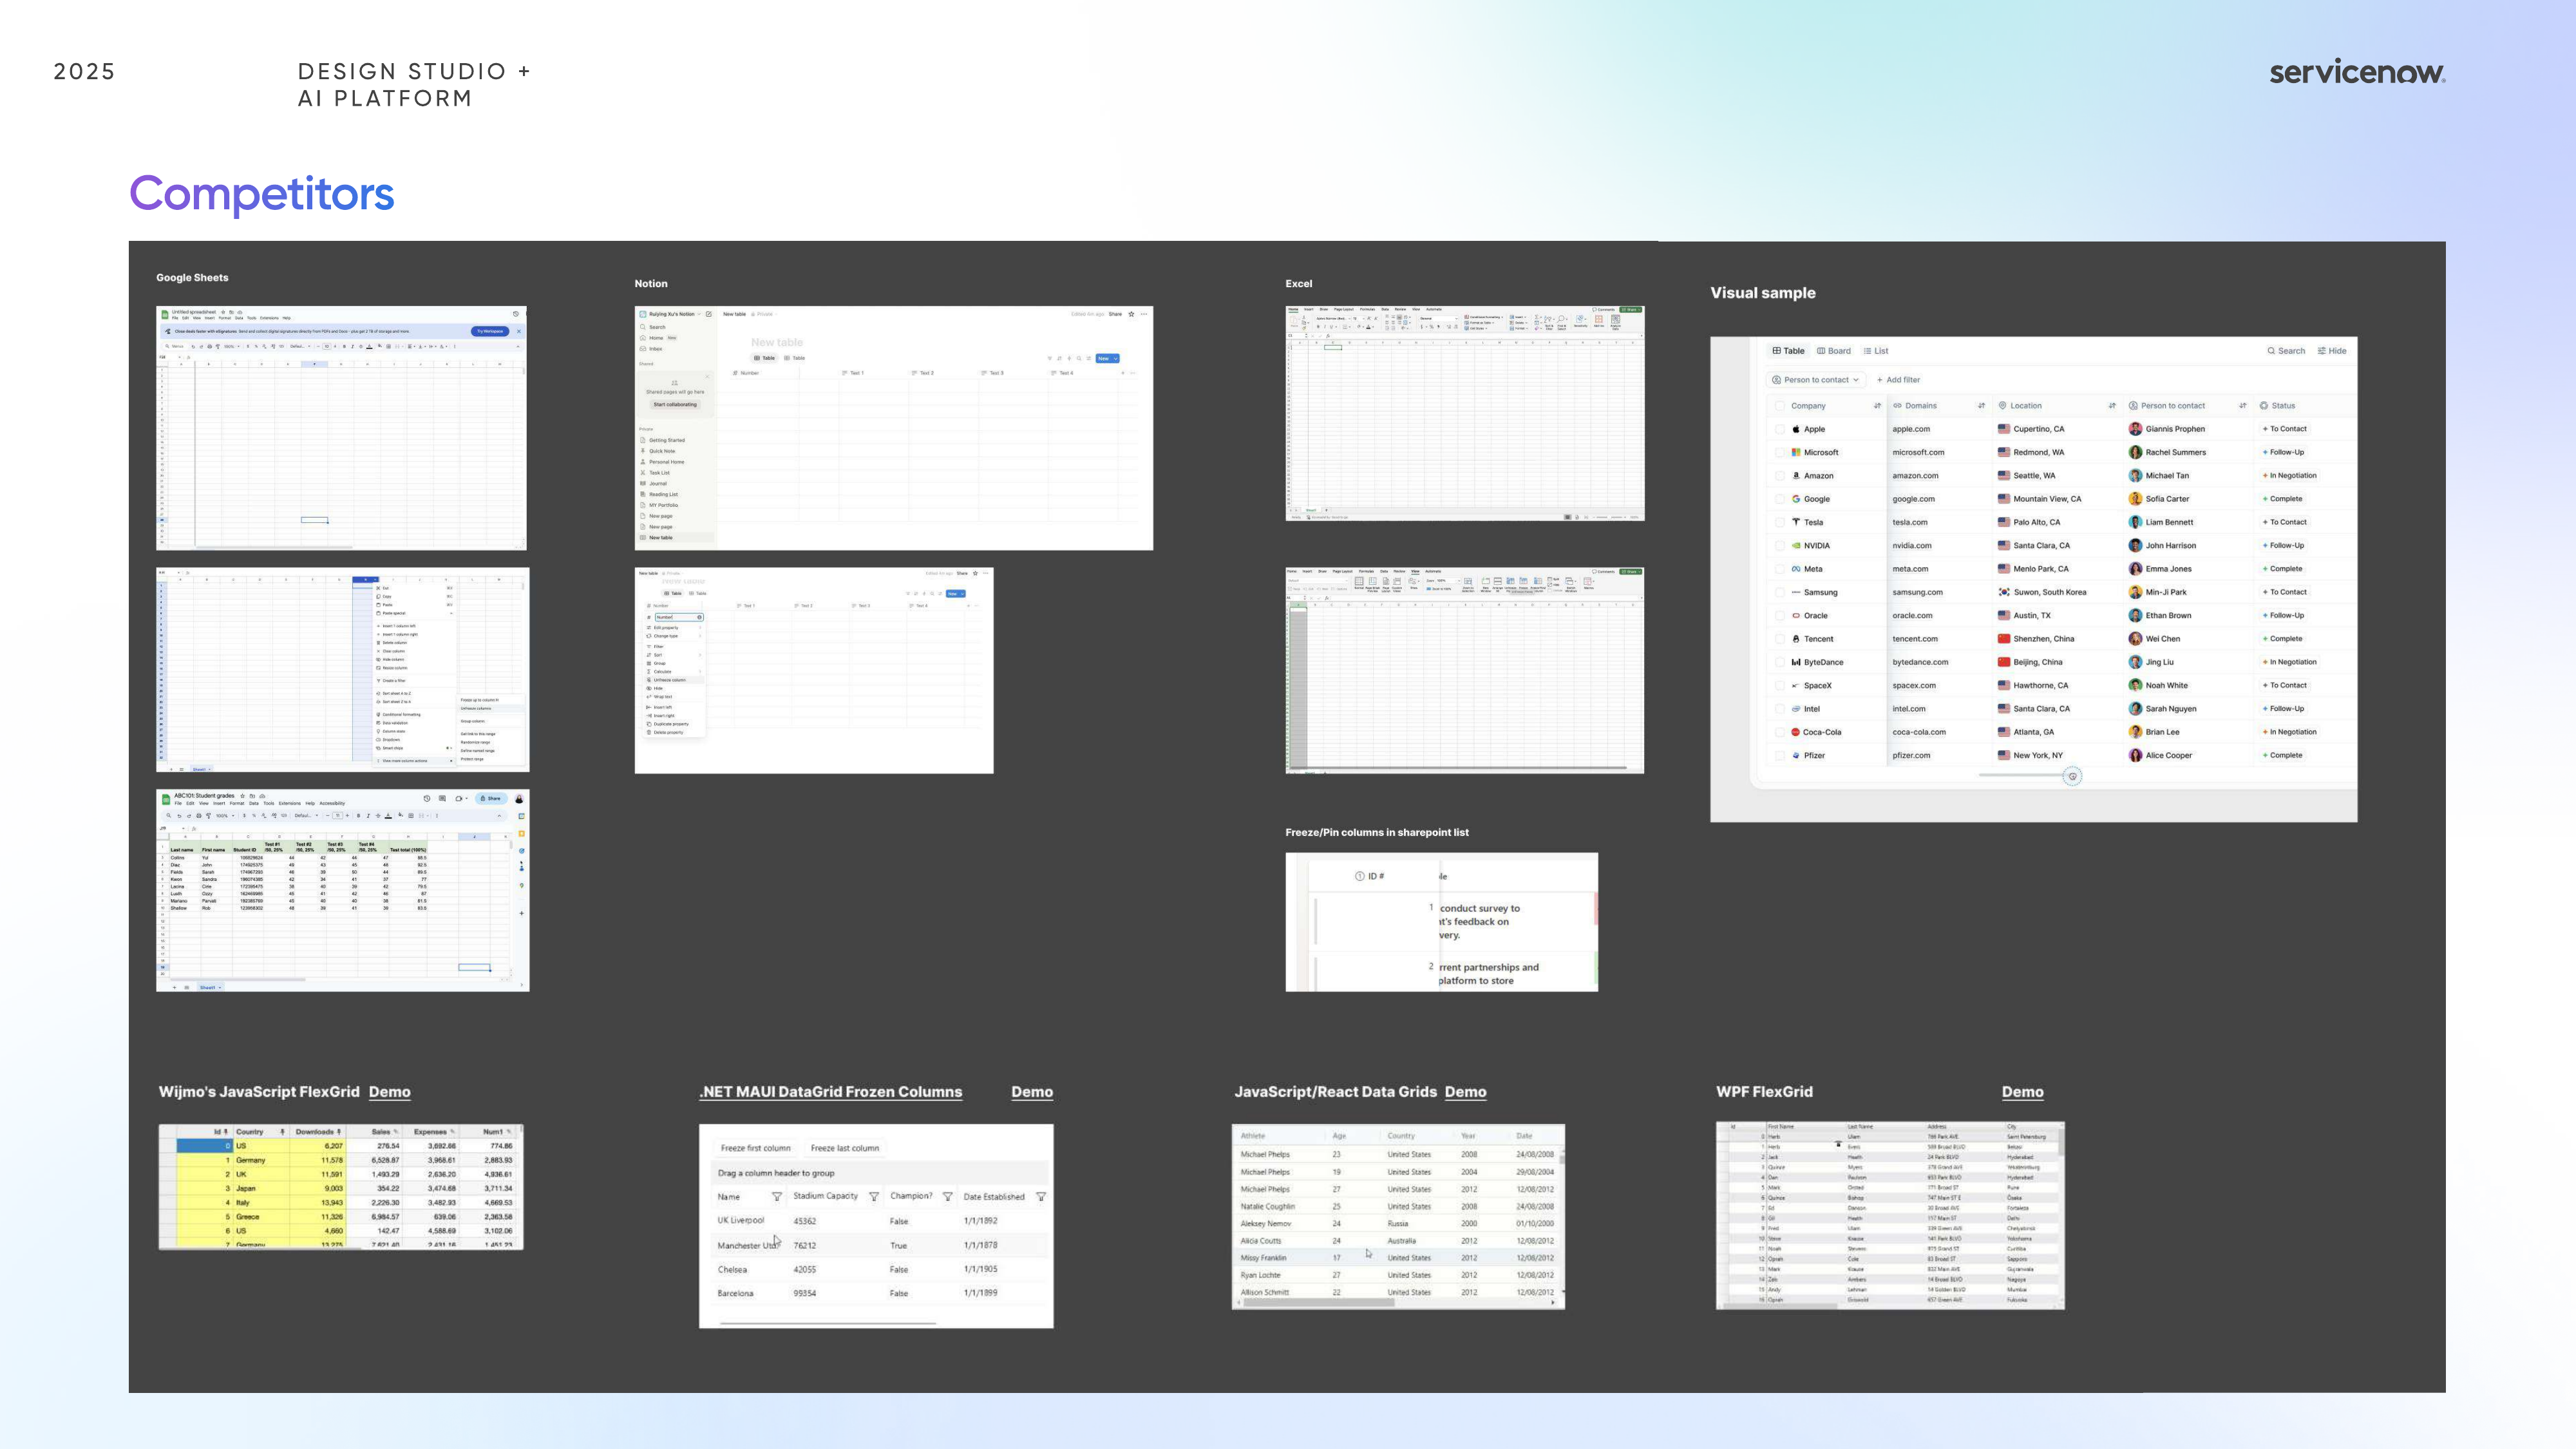The width and height of the screenshot is (2576, 1449).
Task: Click Search in the Visual sample toolbar
Action: point(2286,351)
